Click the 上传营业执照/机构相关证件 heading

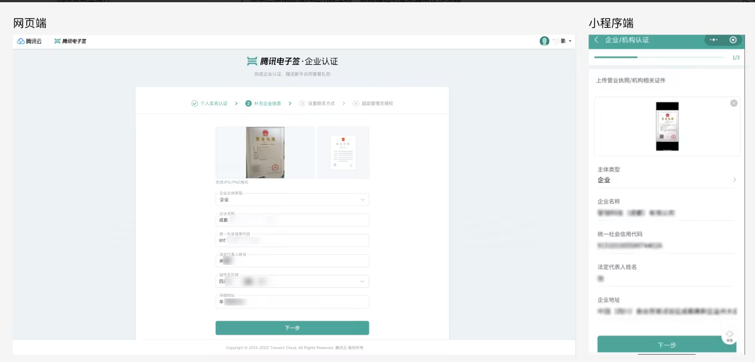click(631, 81)
